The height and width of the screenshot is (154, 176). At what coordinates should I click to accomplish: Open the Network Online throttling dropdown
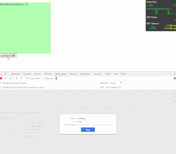pyautogui.click(x=116, y=83)
